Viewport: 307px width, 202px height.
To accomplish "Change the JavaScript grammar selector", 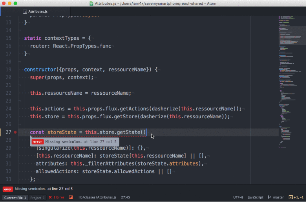I will coord(255,197).
